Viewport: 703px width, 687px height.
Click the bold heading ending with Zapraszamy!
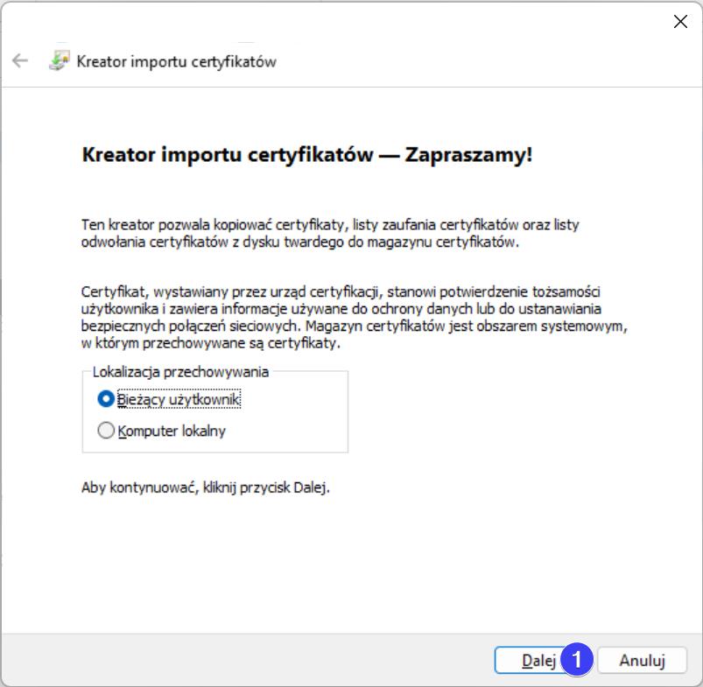[306, 155]
